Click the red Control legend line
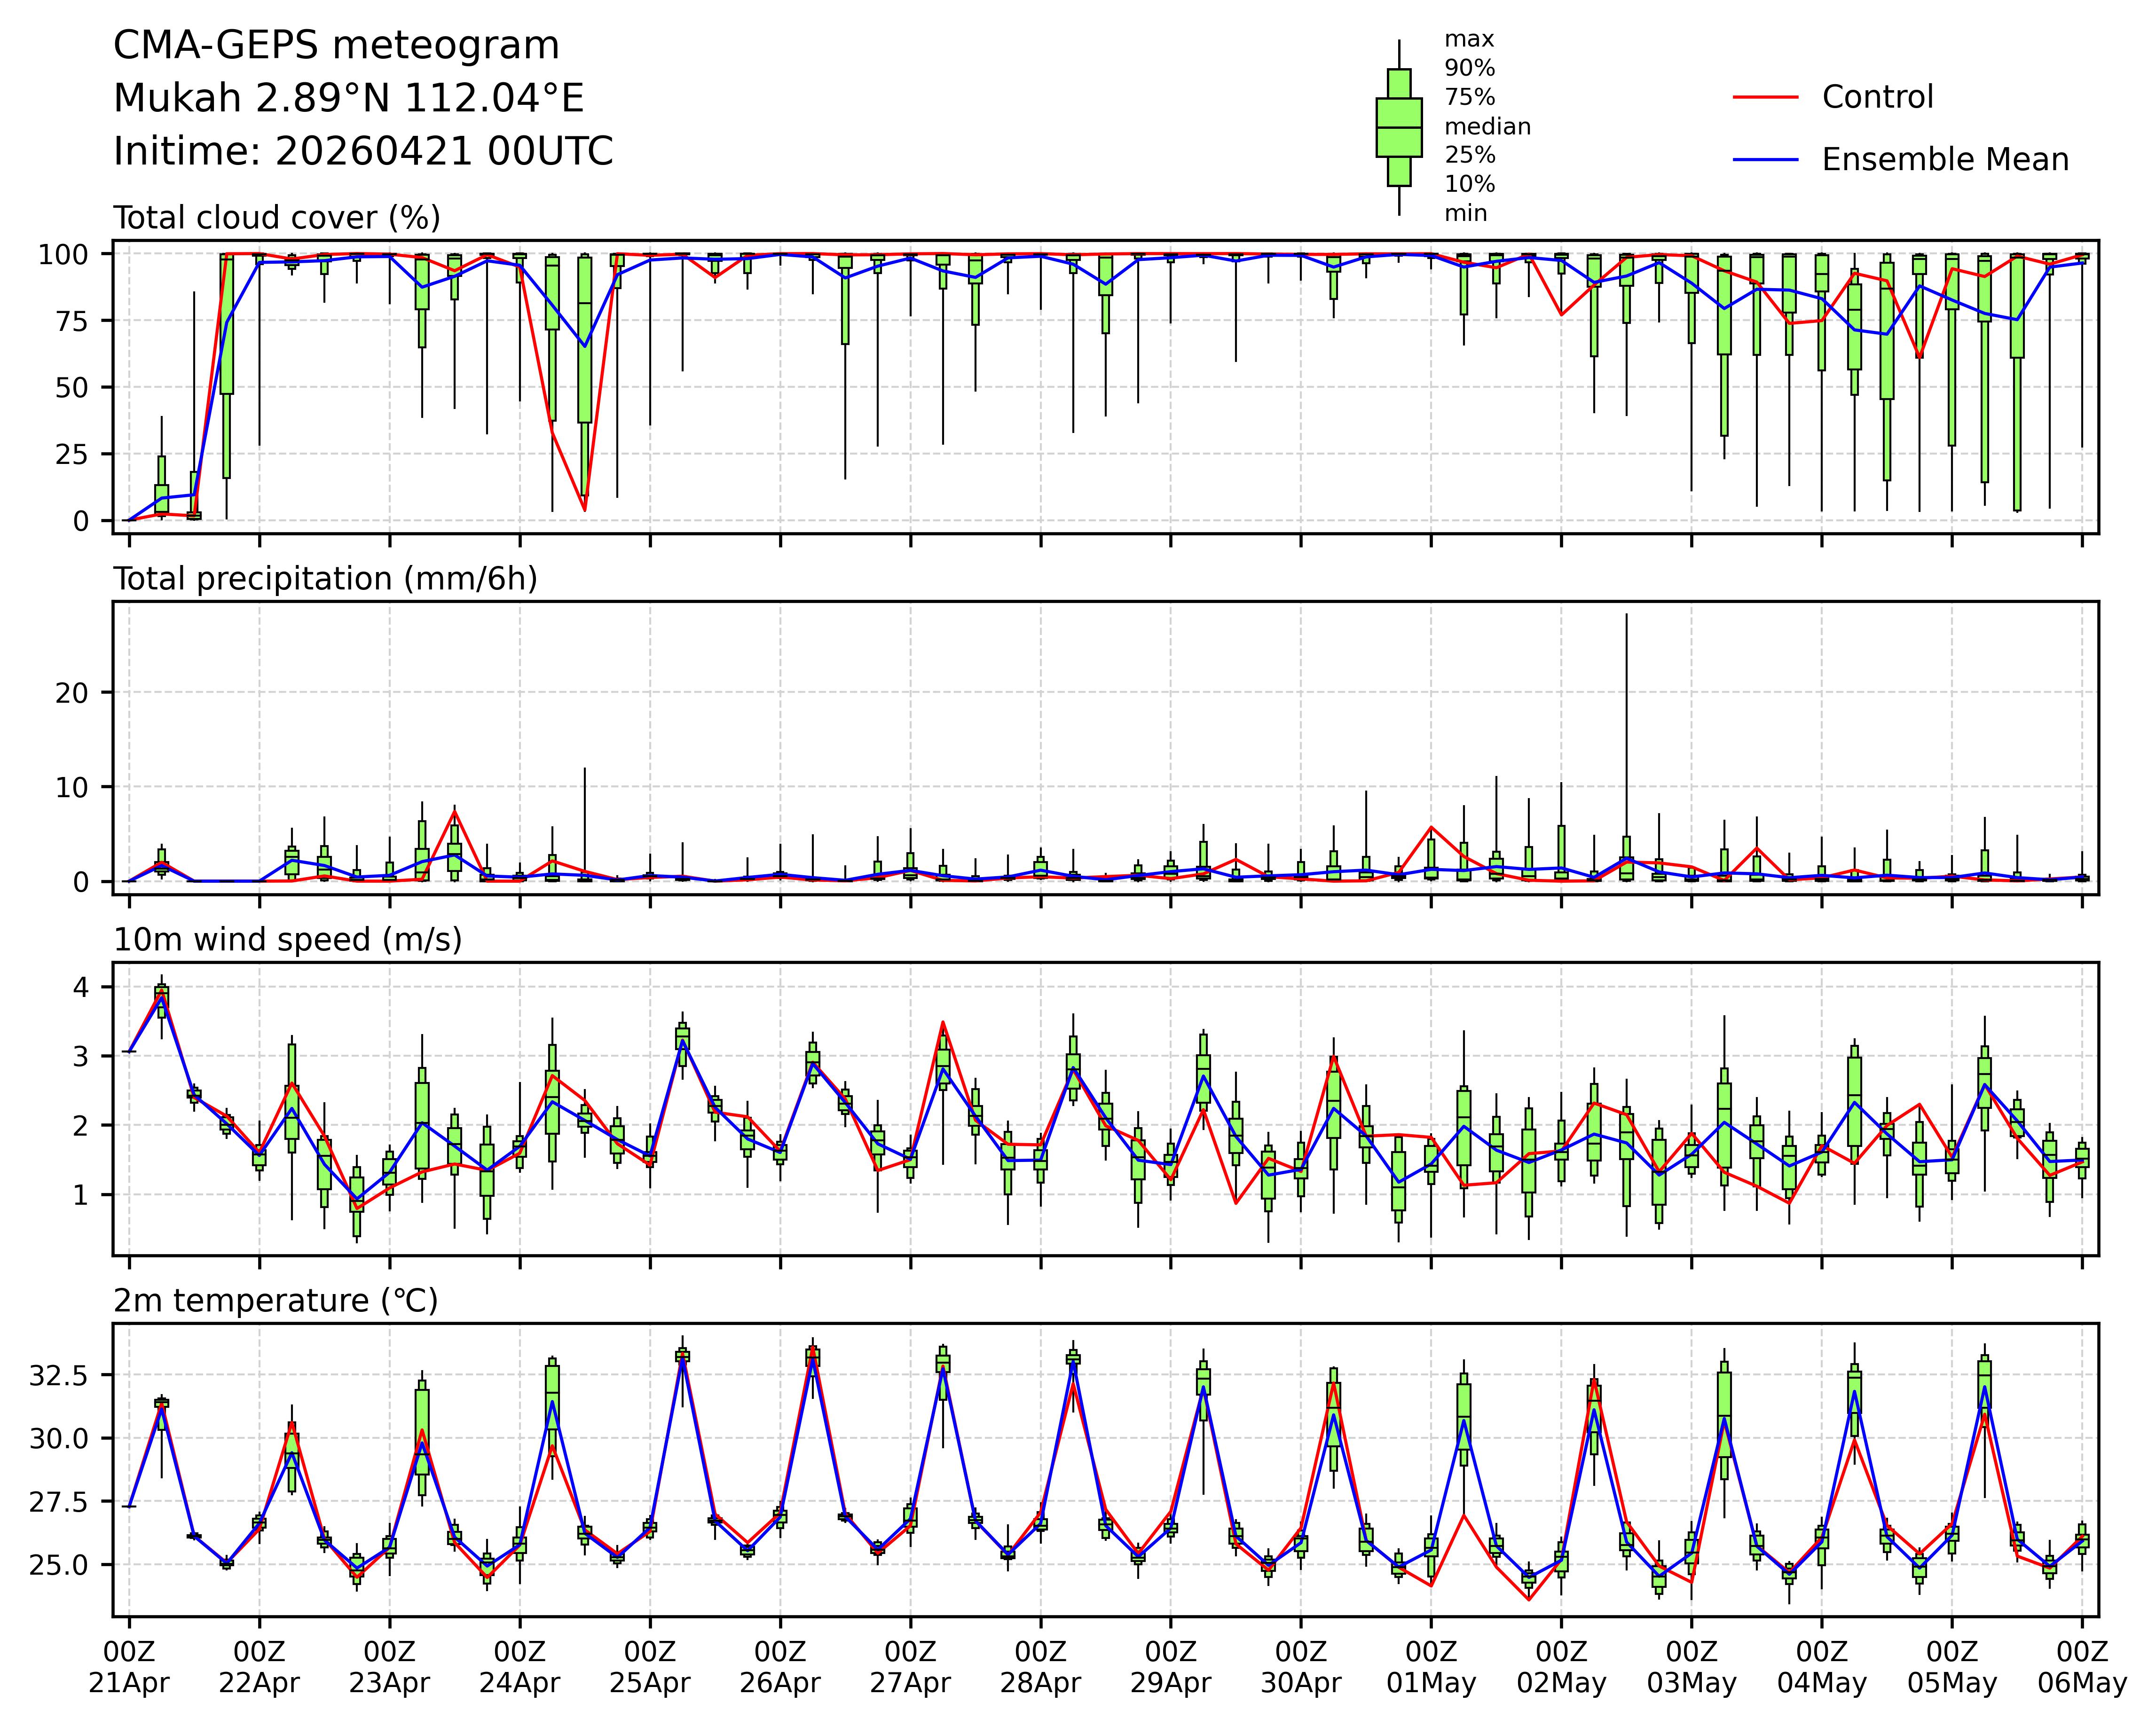This screenshot has height=1726, width=2156. pos(1765,97)
